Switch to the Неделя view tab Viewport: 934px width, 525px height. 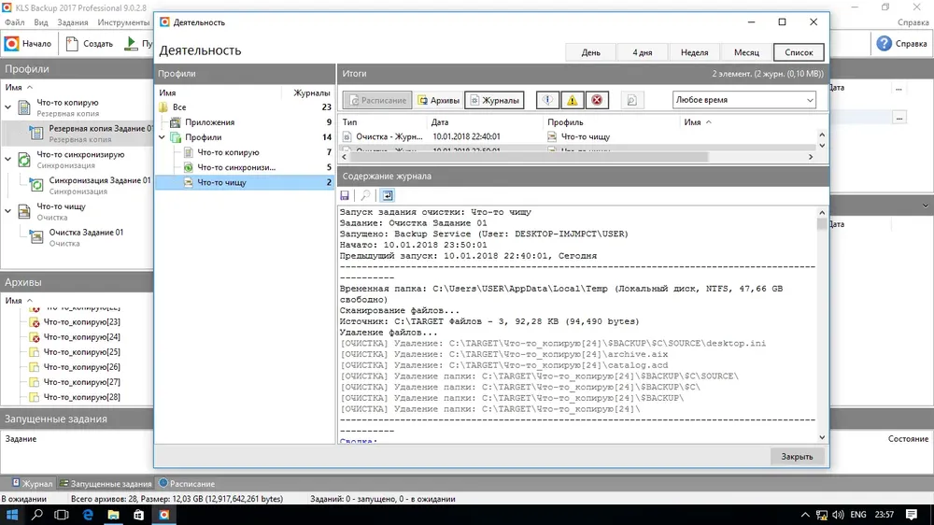point(695,52)
